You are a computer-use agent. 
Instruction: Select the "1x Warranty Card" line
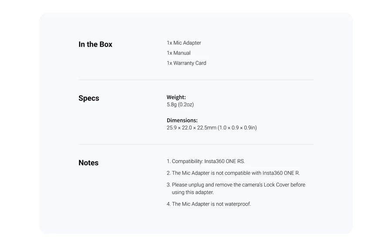[x=186, y=63]
